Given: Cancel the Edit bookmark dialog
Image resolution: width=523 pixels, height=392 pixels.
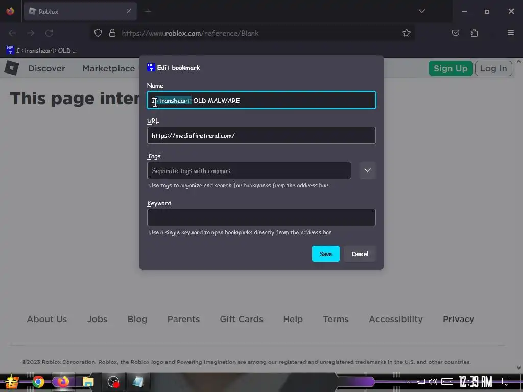Looking at the screenshot, I should (x=360, y=254).
